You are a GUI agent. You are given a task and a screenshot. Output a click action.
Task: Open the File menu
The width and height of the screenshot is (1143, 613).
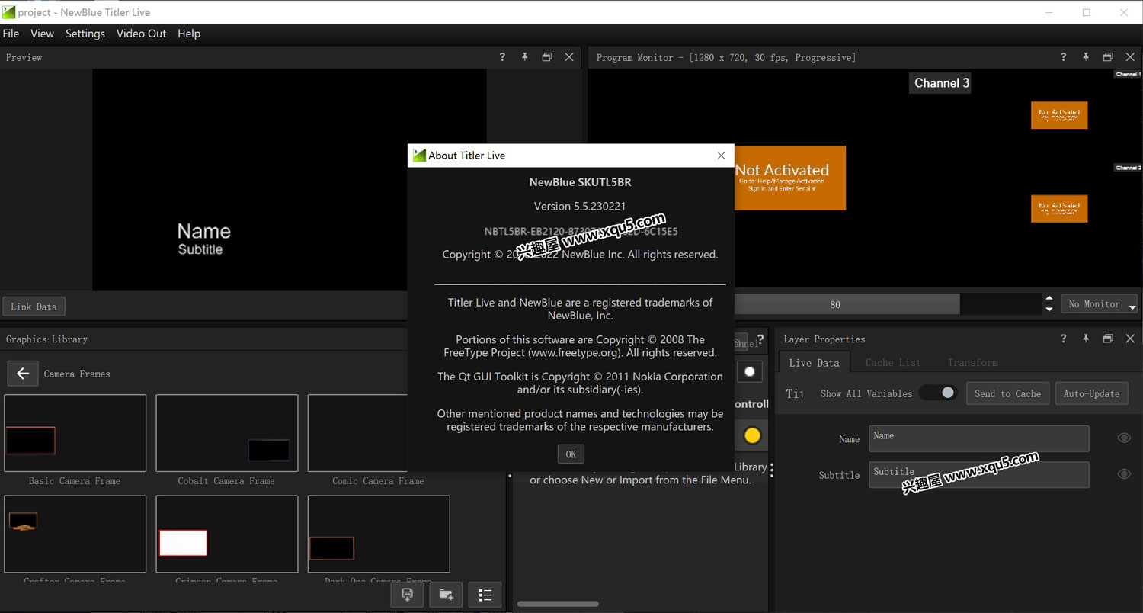[x=11, y=34]
